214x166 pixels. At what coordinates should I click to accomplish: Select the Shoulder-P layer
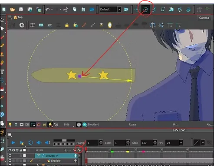[56, 156]
